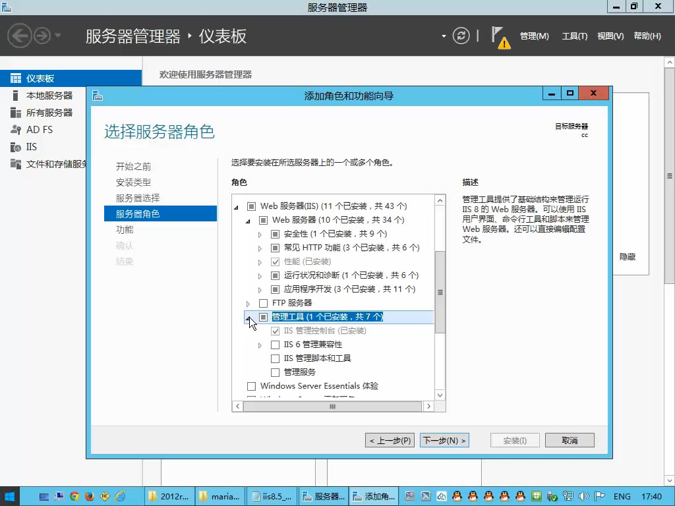
Task: Click the action center flag tray icon
Action: pos(600,497)
